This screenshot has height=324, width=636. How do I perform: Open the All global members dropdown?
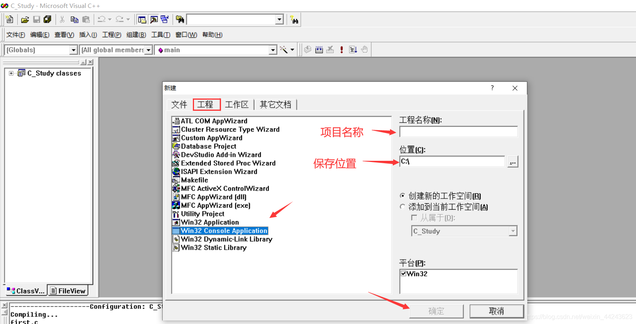(149, 50)
